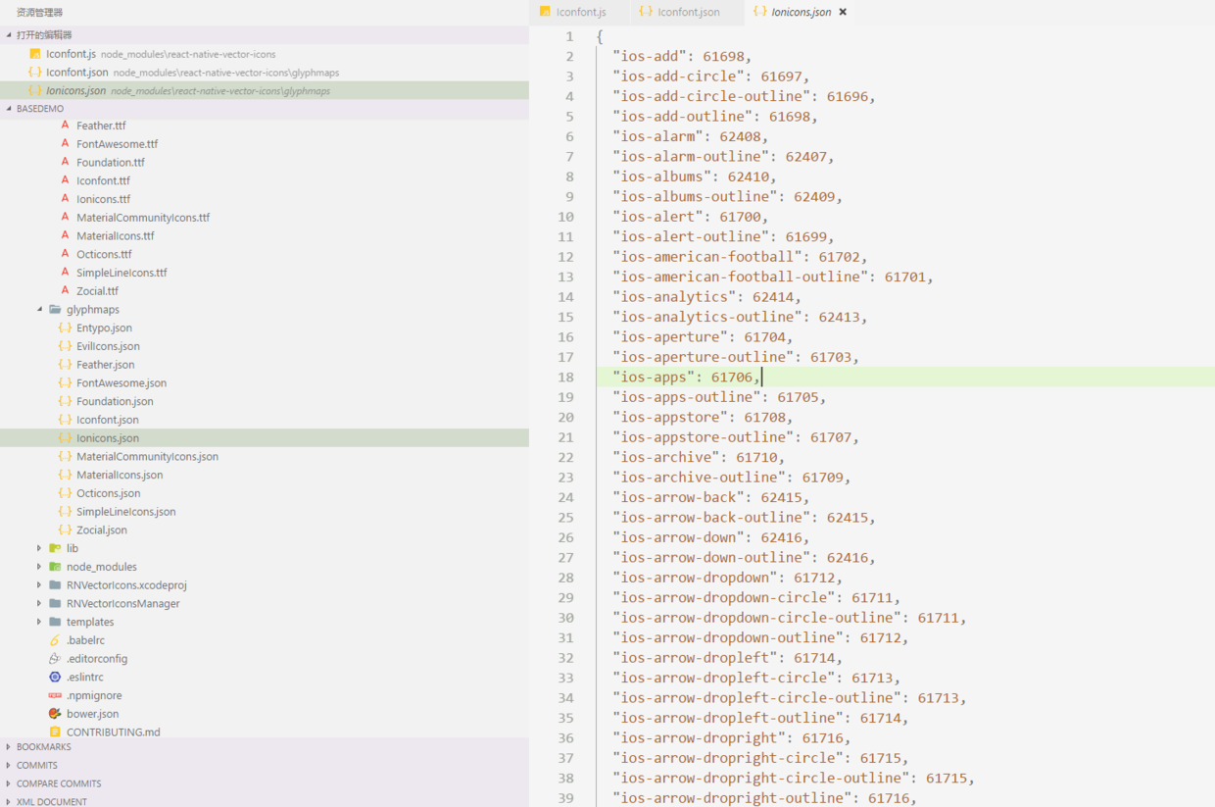The image size is (1215, 807).
Task: Open MaterialIcons.ttf file
Action: tap(116, 236)
